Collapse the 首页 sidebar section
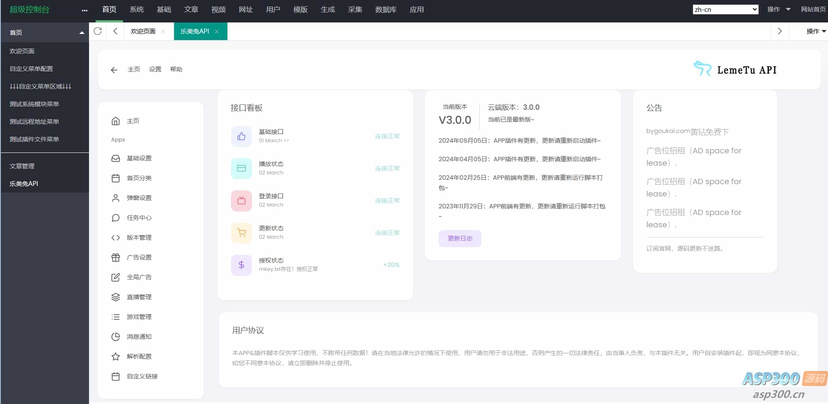This screenshot has width=828, height=404. click(x=81, y=32)
